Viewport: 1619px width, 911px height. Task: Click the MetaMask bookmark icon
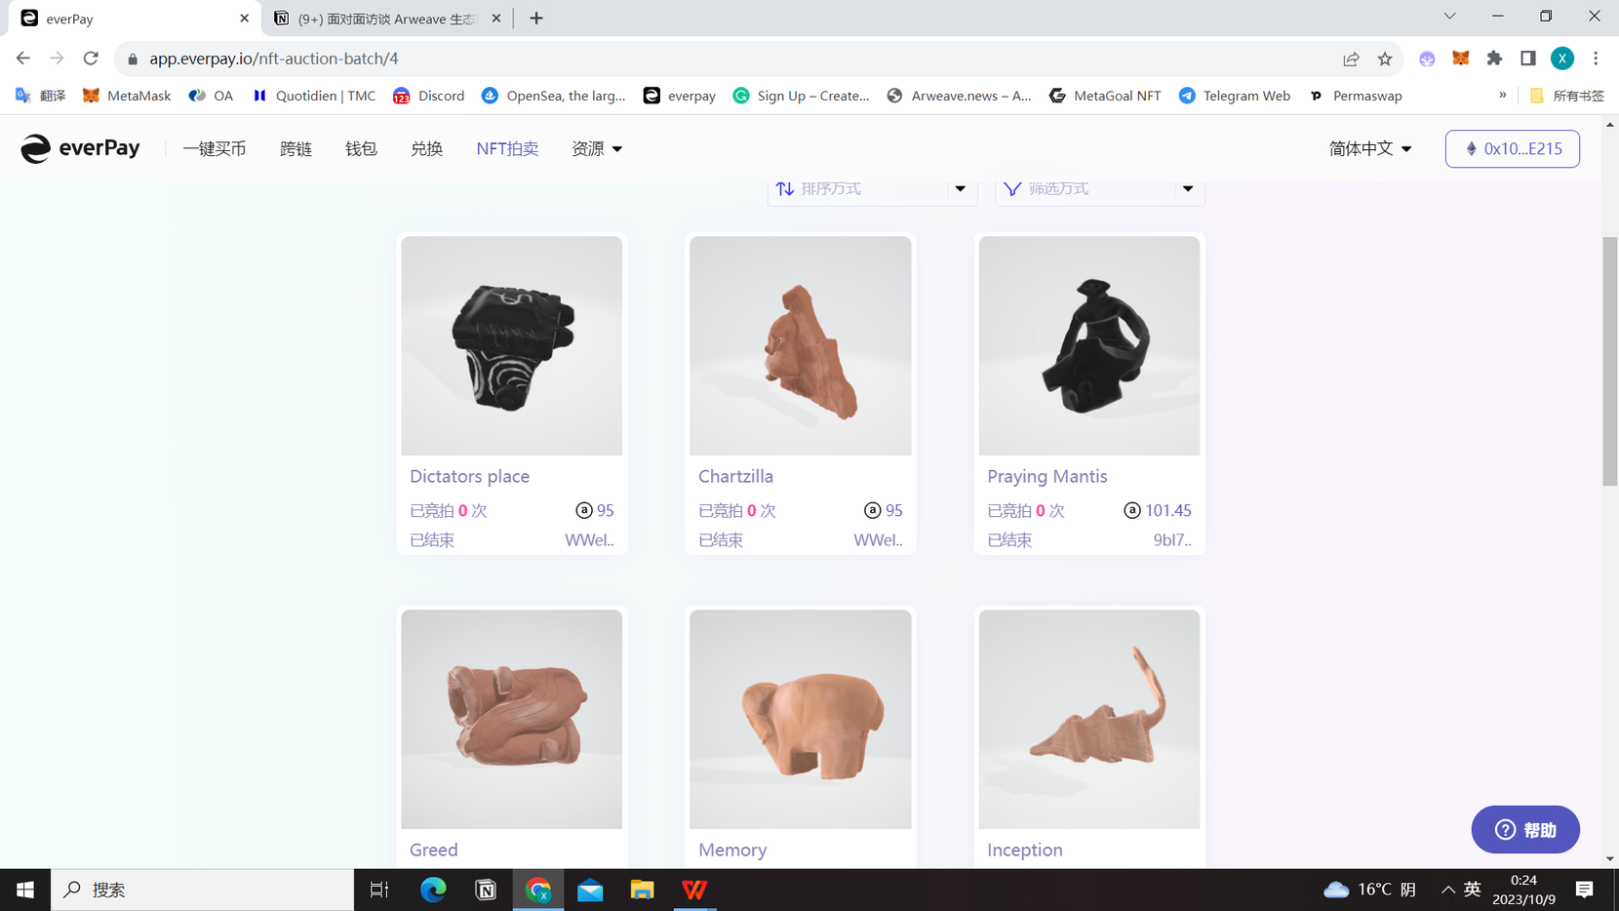(x=91, y=96)
